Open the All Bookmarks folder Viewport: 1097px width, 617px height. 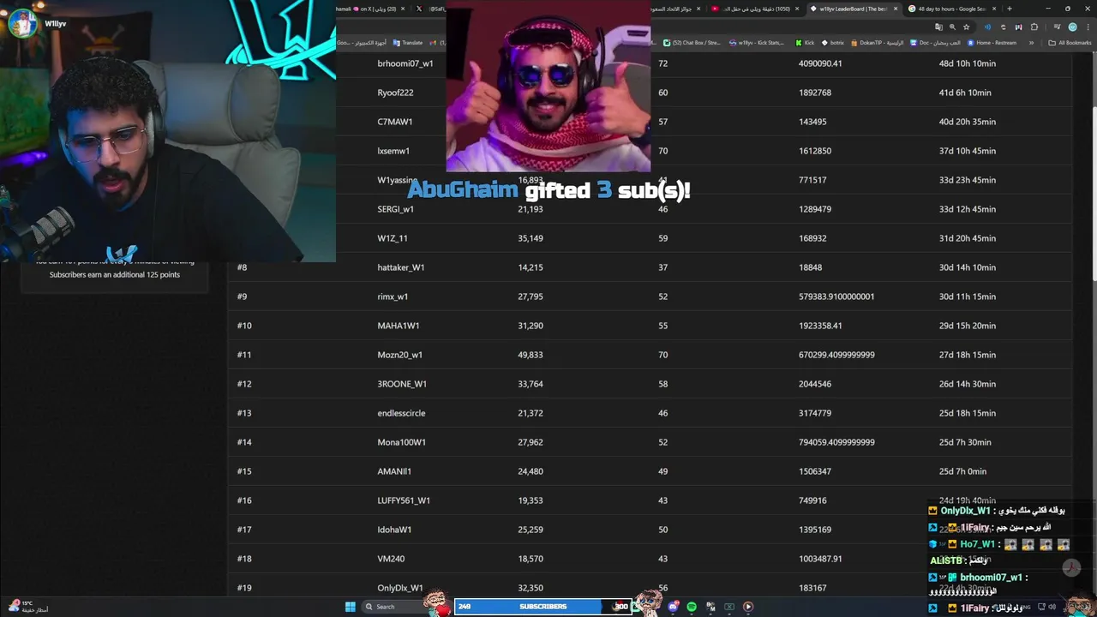pos(1070,42)
